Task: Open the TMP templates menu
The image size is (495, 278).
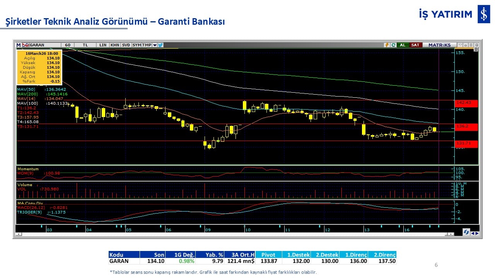Action: point(147,45)
